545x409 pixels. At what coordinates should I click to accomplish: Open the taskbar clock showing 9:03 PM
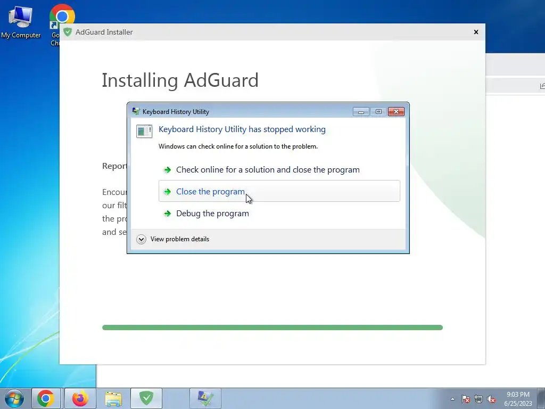coord(518,399)
